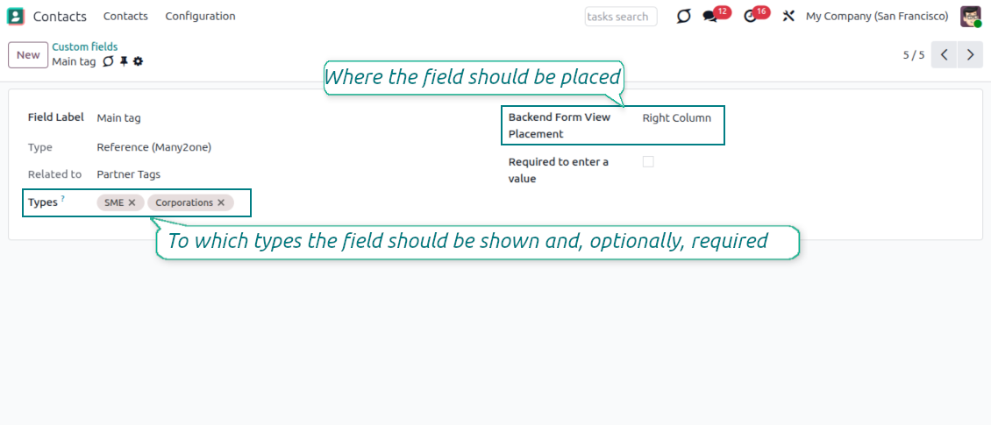
Task: Click the pin icon beside Main tag
Action: [x=124, y=61]
